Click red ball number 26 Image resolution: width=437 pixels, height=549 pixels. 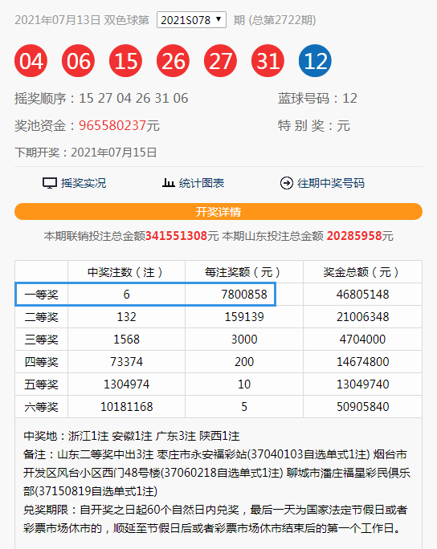[x=174, y=61]
